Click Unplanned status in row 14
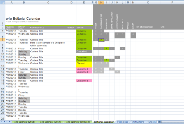This screenshot has width=184, height=124. [84, 69]
